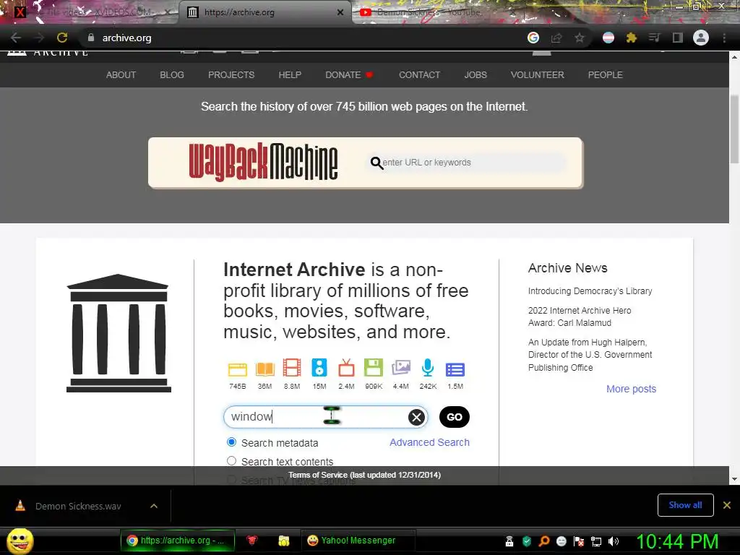Open the media control icon
The image size is (740, 555).
(x=655, y=38)
